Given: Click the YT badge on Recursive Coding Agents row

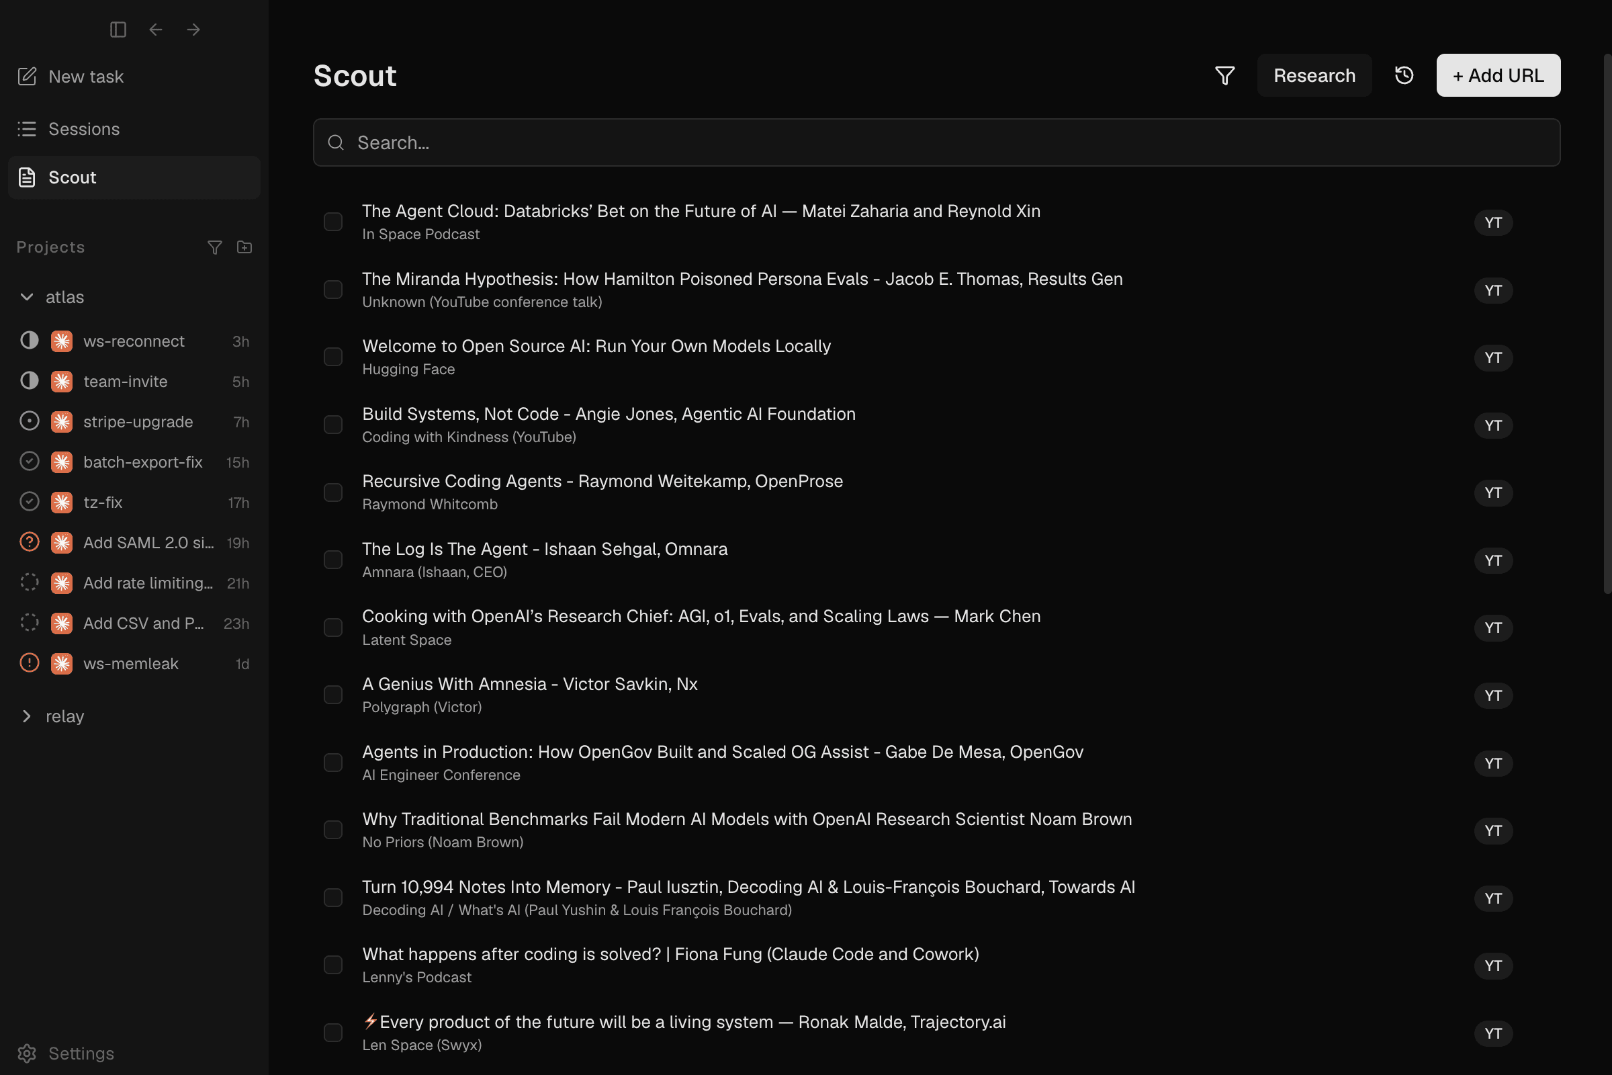Looking at the screenshot, I should tap(1492, 493).
